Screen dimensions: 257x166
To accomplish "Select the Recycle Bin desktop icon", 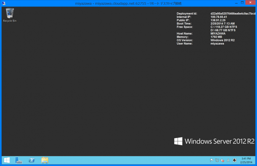I will point(10,15).
